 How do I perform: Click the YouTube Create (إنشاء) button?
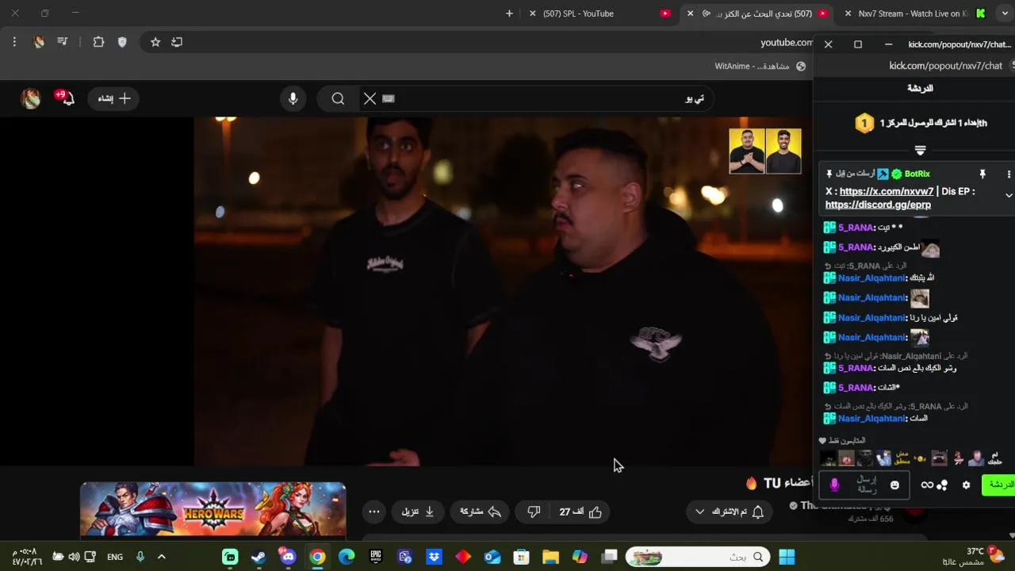113,98
